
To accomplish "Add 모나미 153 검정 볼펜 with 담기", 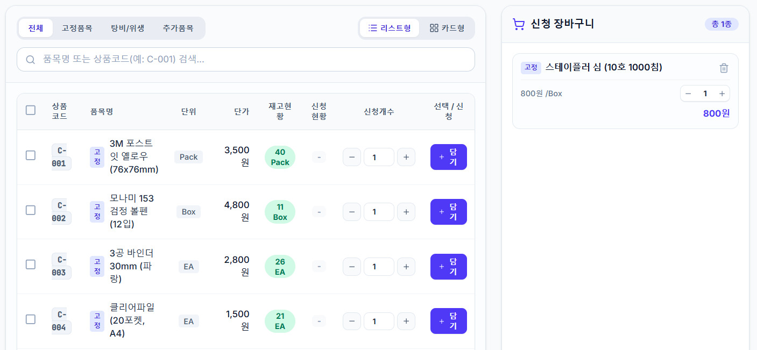I will [x=449, y=212].
